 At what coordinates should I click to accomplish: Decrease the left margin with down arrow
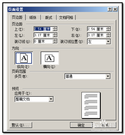pos(55,36)
